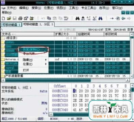This screenshot has height=122, width=134.
Task: Choose 恢复/复制 in the context menu
Action: click(x=33, y=50)
